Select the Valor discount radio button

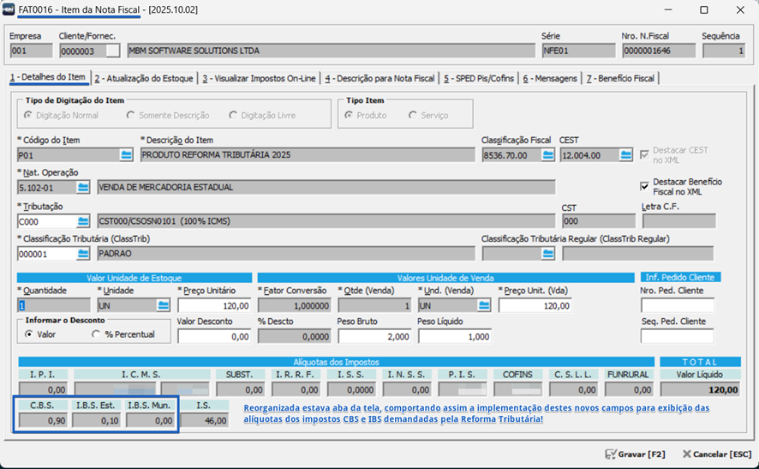click(x=29, y=334)
